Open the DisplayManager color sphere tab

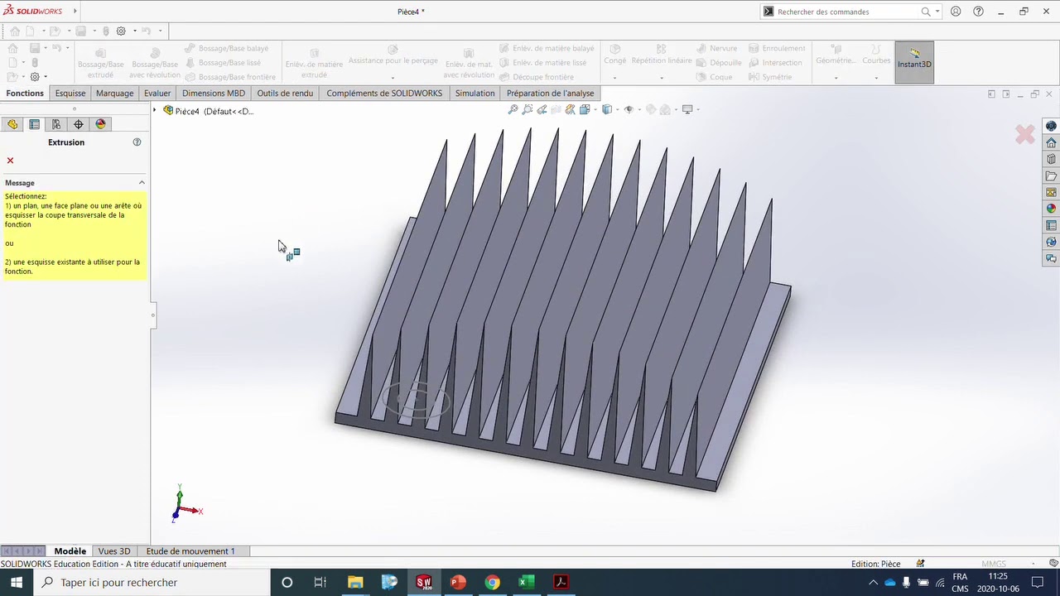(x=101, y=124)
